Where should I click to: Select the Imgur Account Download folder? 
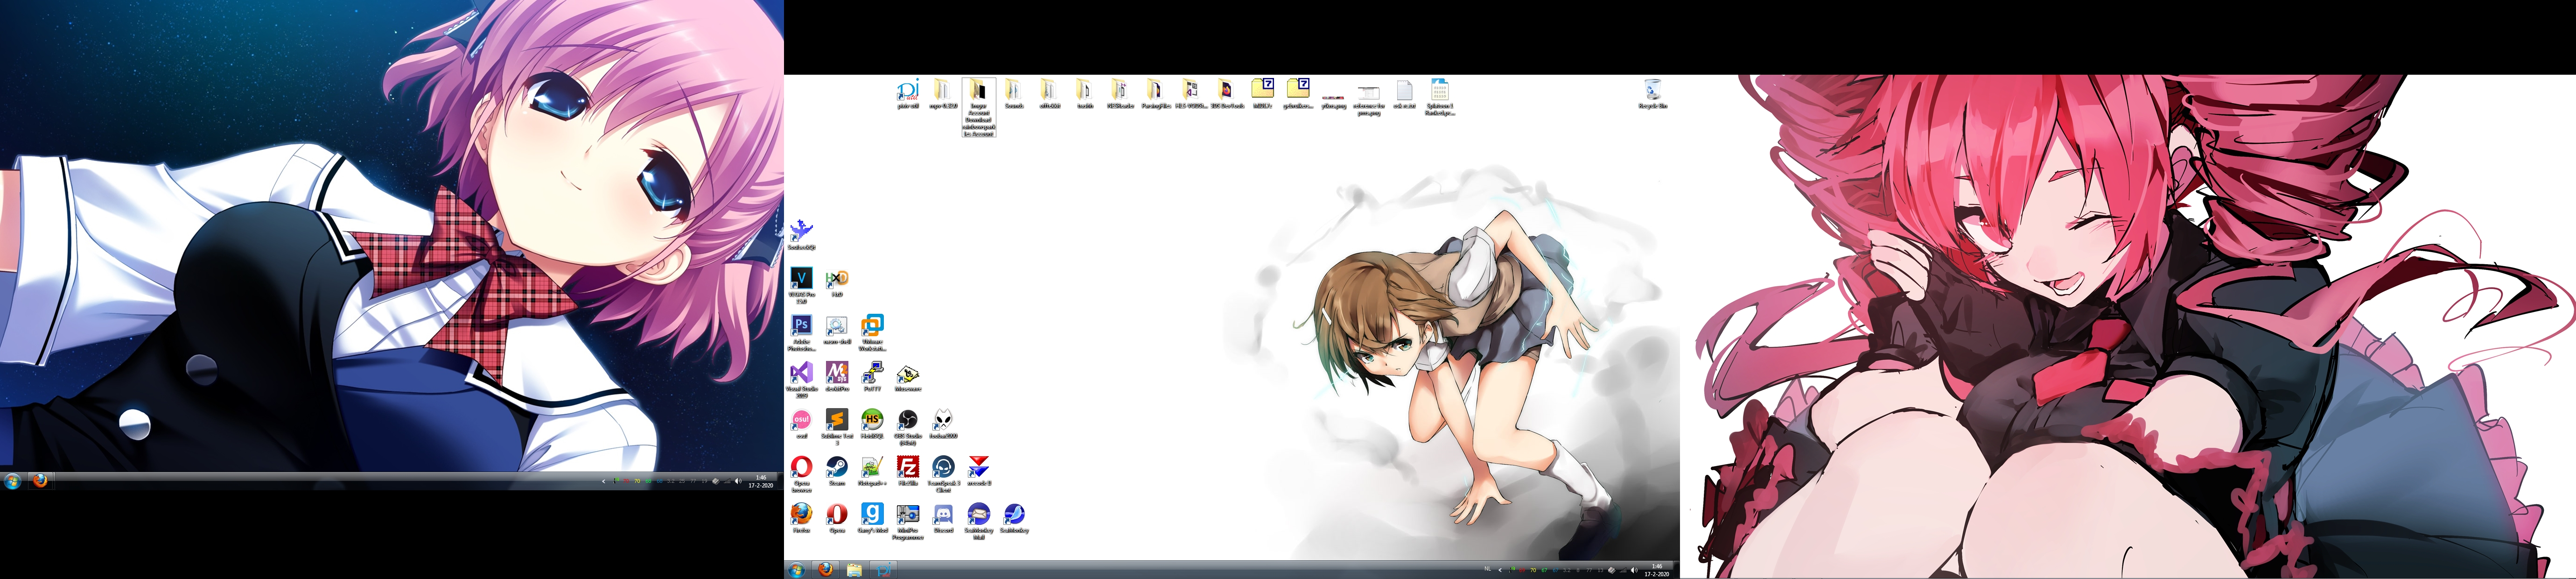coord(978,107)
